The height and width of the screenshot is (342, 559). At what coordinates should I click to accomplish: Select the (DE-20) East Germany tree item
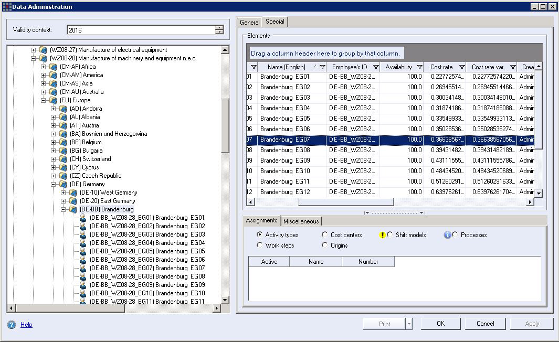click(107, 201)
